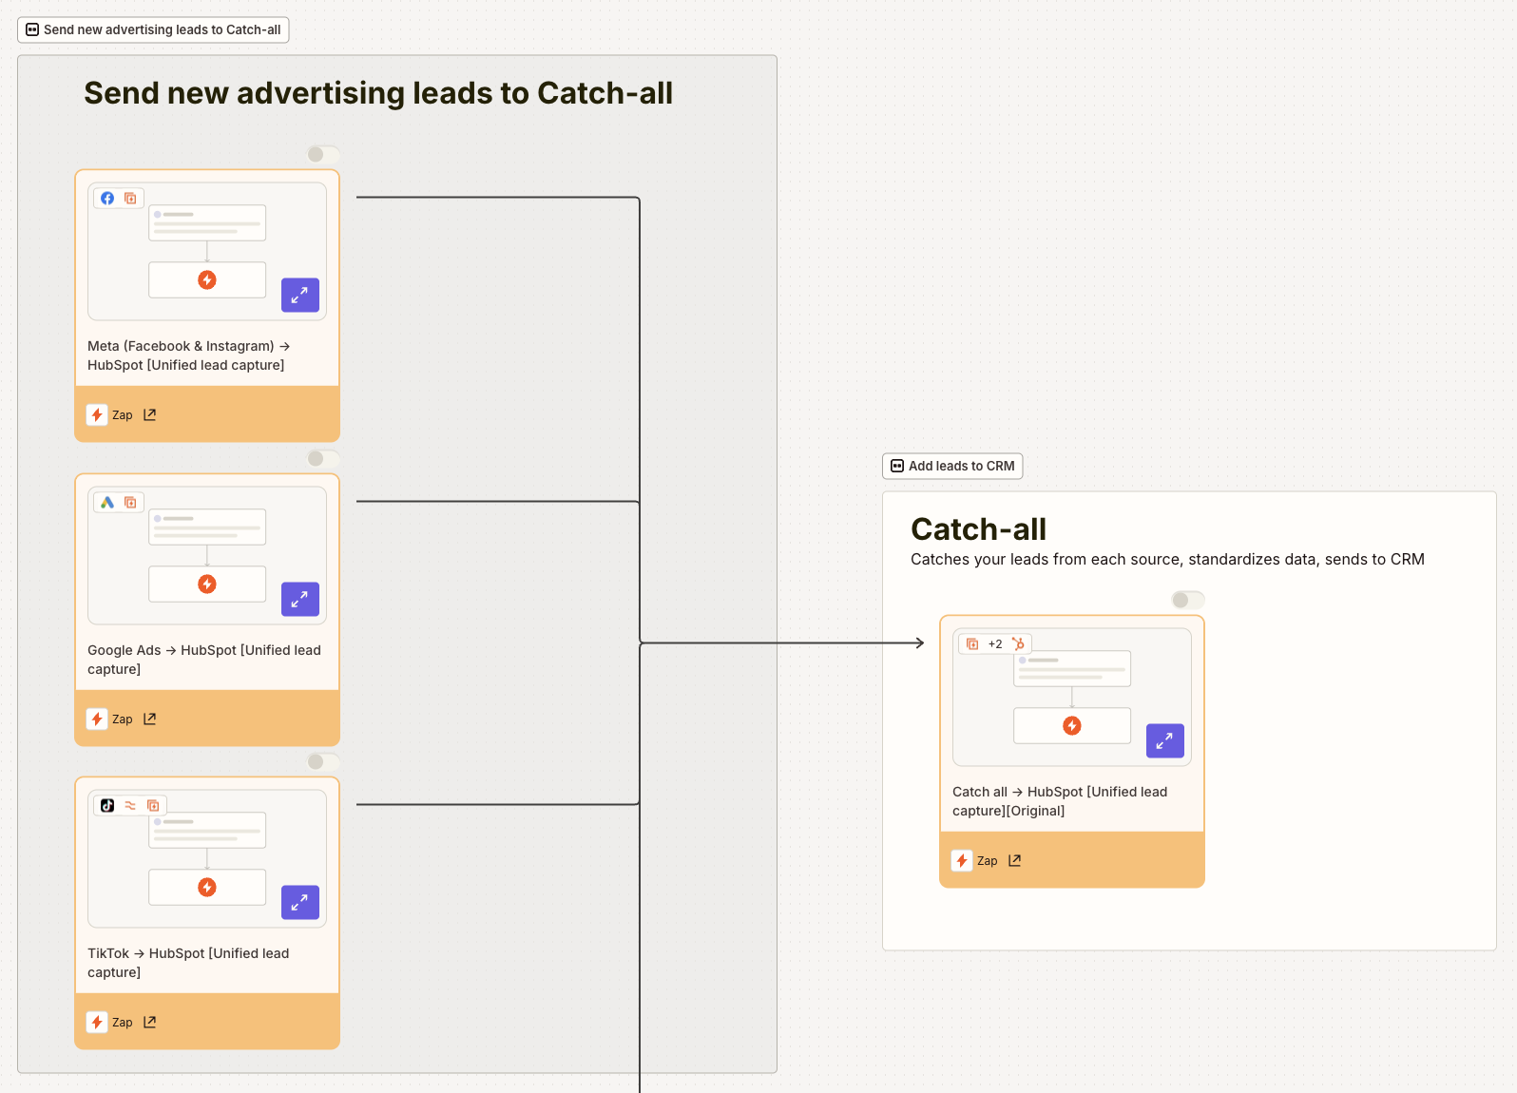Click the Meta (Facebook & Instagram) → HubSpot title
The image size is (1517, 1093).
coord(189,355)
